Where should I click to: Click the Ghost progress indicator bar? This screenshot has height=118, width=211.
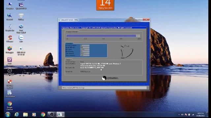(103, 36)
